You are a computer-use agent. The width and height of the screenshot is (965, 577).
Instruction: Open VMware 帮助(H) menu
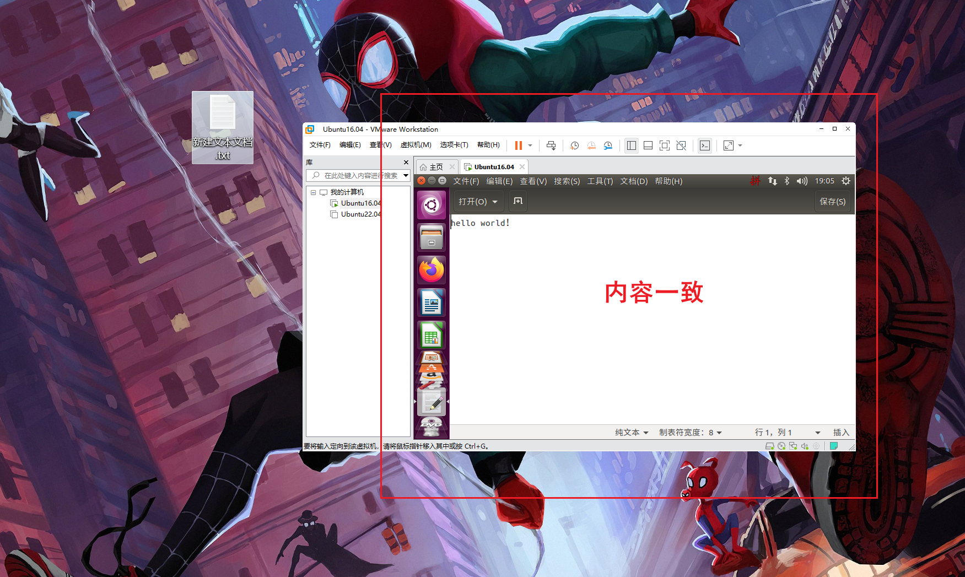point(488,145)
